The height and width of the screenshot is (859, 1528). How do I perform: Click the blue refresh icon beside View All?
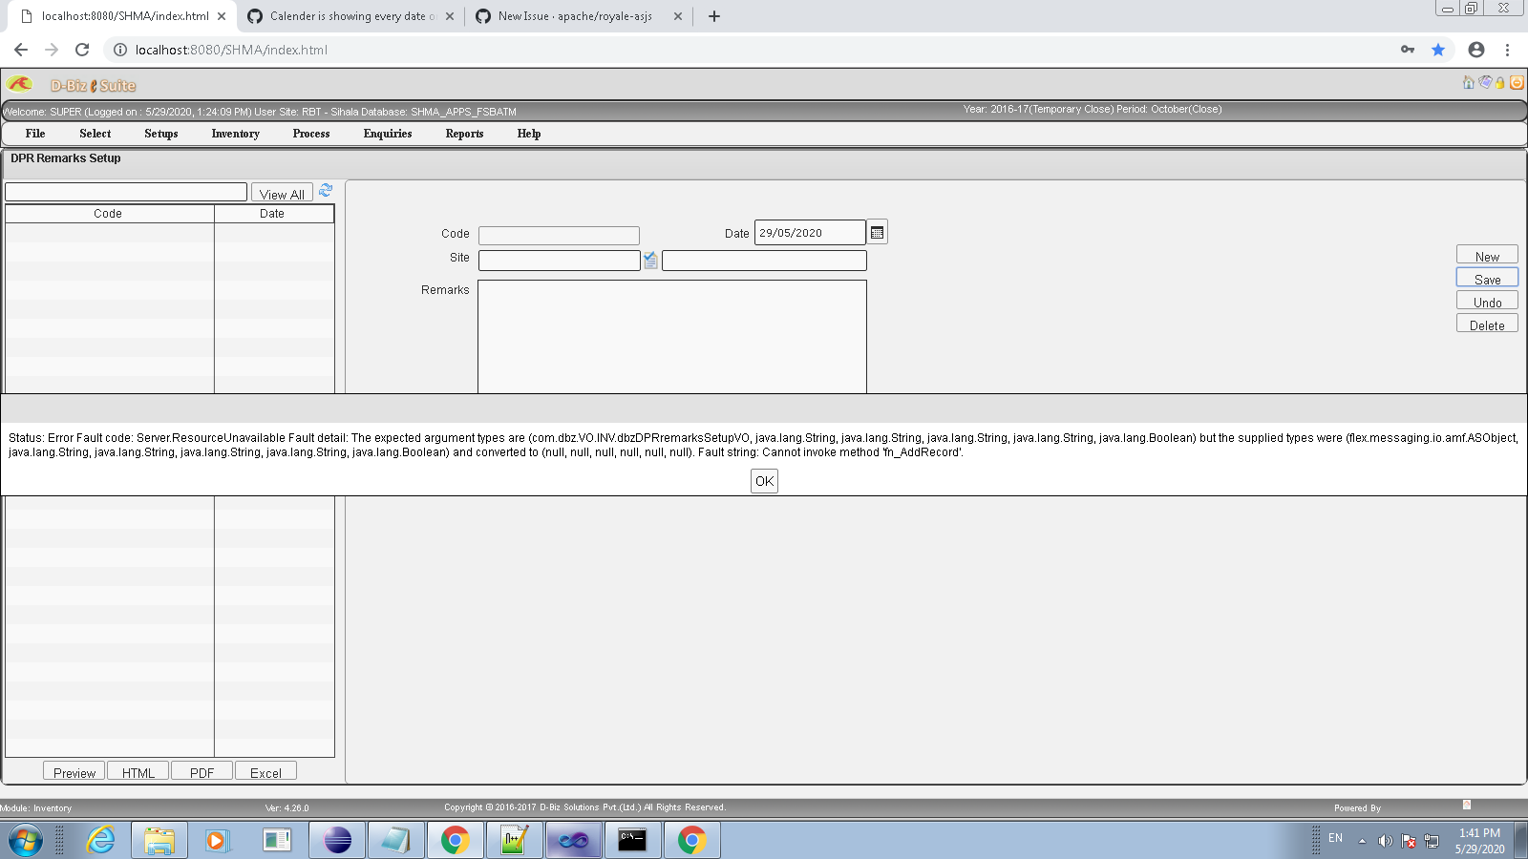click(326, 191)
